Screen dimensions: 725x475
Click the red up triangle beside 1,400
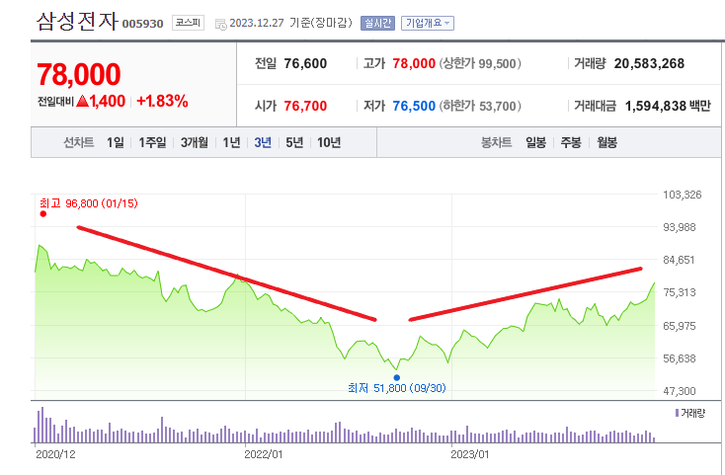coord(82,101)
